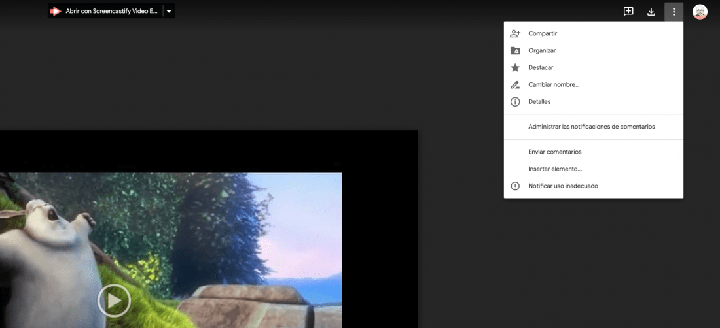Open with Screencastify Video Editor button
The image size is (720, 328).
pyautogui.click(x=105, y=12)
